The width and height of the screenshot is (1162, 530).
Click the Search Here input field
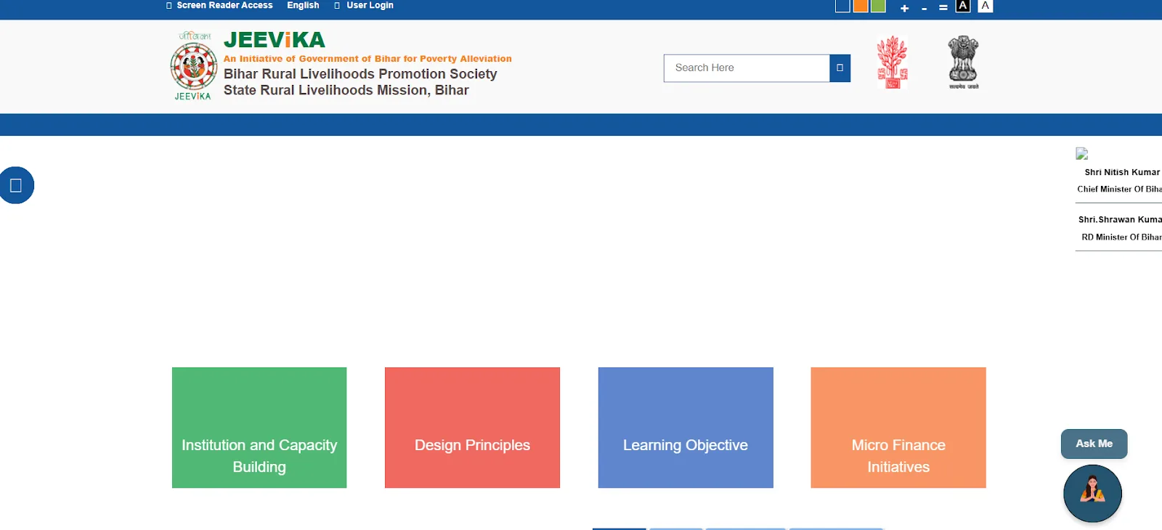747,68
